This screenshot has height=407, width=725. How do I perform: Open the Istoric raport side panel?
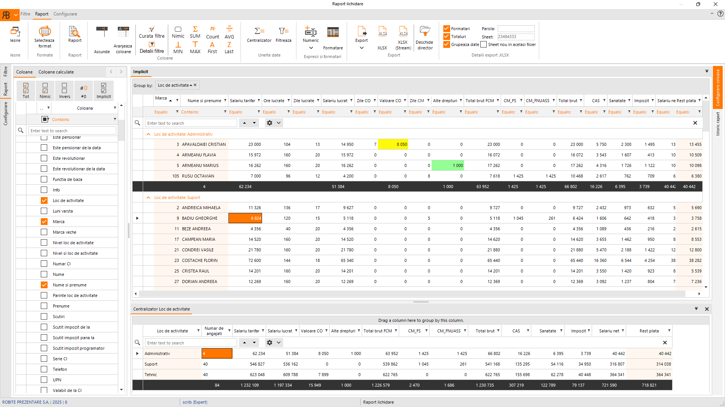[x=718, y=124]
